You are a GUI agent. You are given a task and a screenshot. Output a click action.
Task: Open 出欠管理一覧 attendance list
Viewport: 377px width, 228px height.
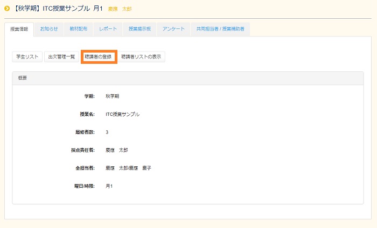coord(61,57)
